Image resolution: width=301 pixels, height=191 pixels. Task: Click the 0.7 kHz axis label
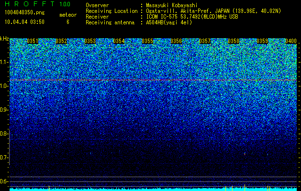point(4,158)
